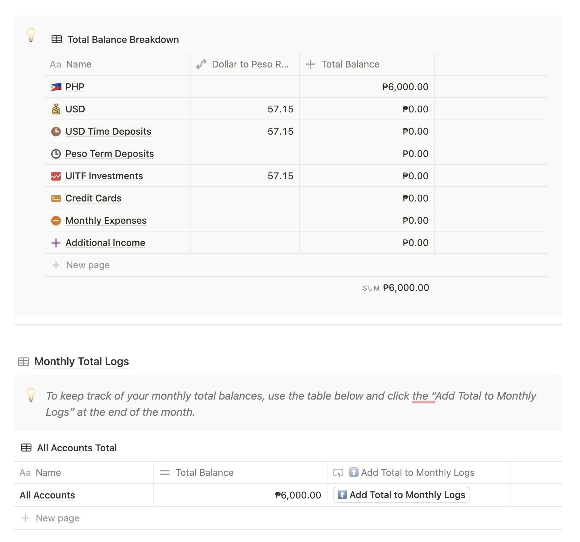Click the table icon next to Total Balance Breakdown
Screen dimensions: 580x542
tap(56, 39)
